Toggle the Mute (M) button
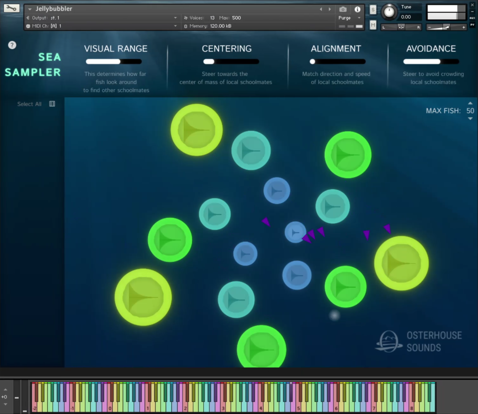 (373, 25)
